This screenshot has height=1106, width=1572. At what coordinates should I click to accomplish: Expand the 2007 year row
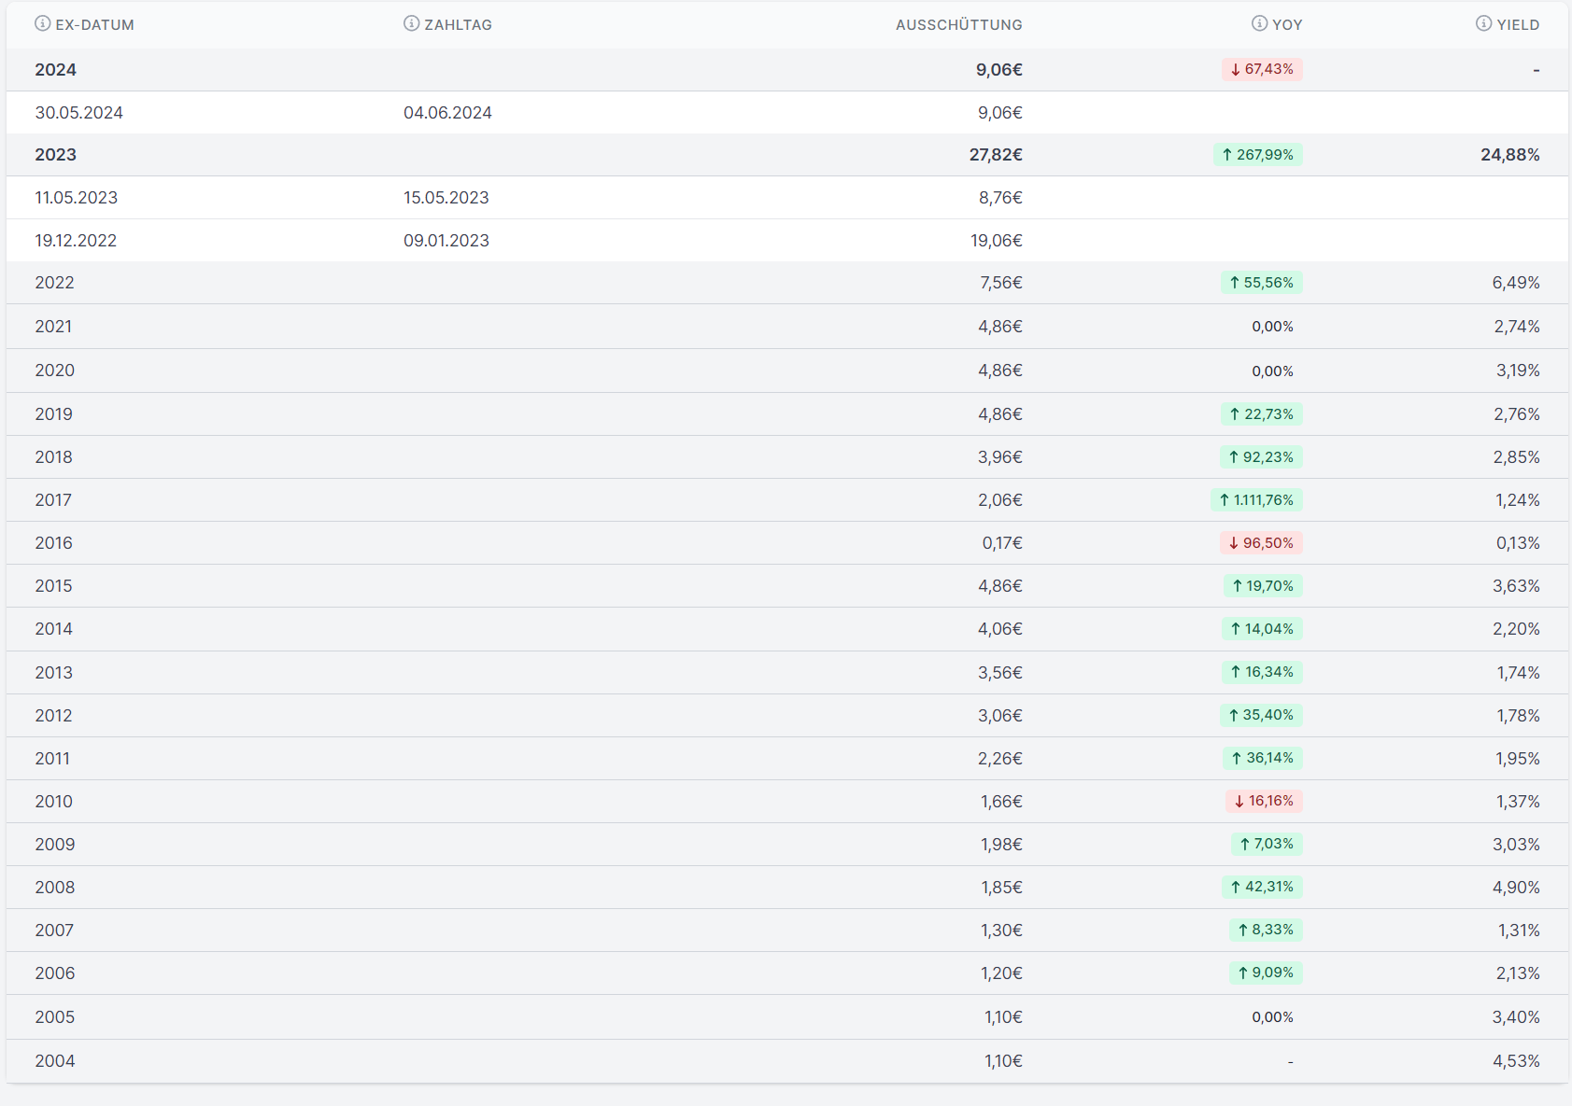[x=786, y=931]
